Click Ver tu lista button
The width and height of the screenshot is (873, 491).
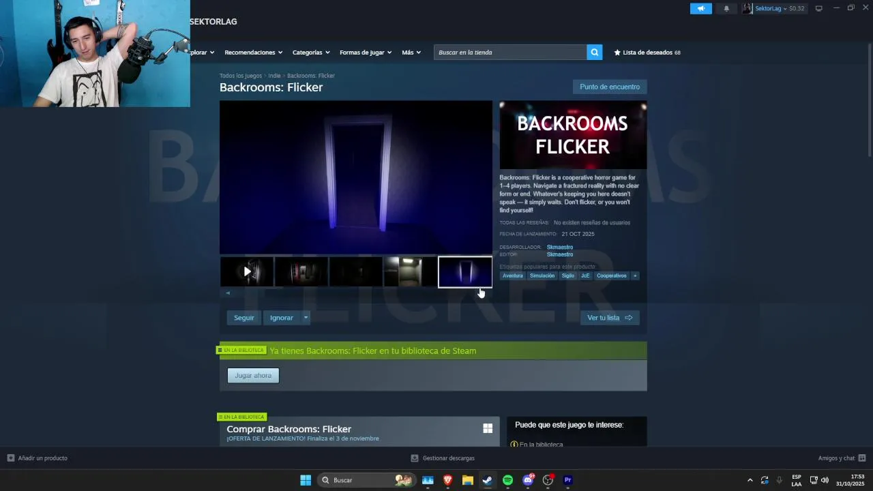[610, 318]
